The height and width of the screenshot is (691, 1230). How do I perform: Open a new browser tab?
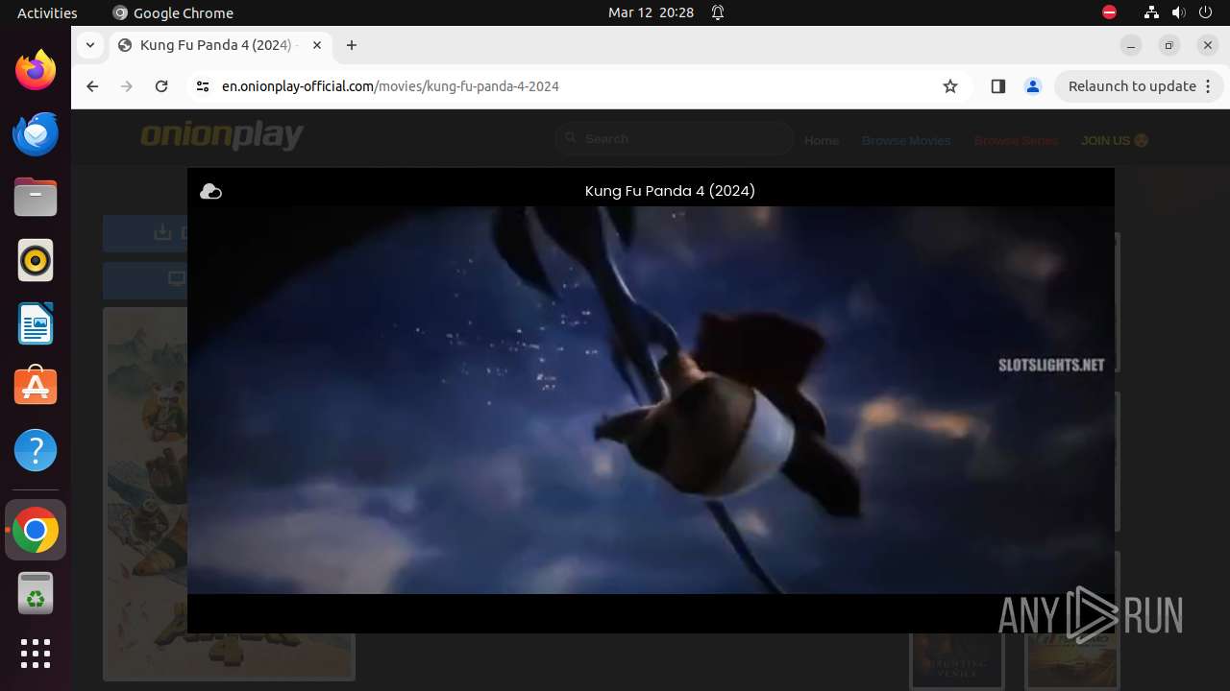pos(352,45)
